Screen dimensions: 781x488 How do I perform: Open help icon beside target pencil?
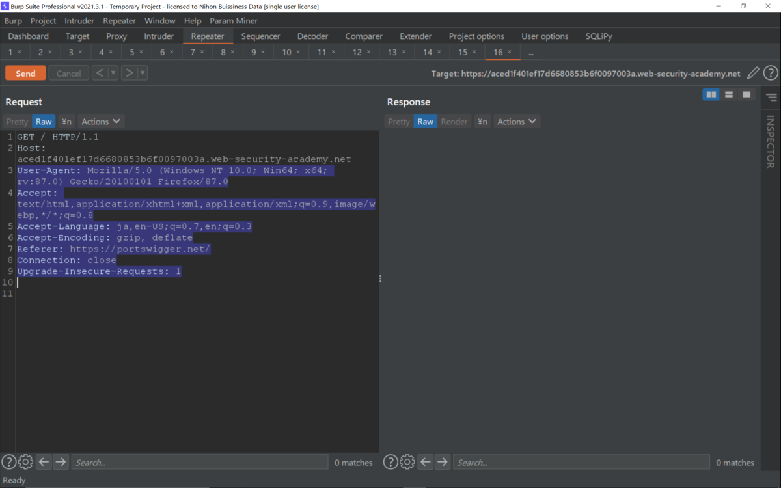(x=771, y=74)
